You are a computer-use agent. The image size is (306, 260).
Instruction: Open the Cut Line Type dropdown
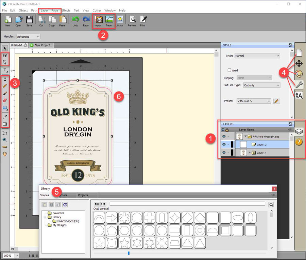(x=262, y=85)
